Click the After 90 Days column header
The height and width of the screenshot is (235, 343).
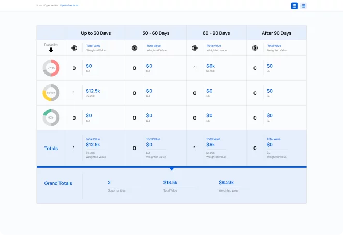pos(276,33)
